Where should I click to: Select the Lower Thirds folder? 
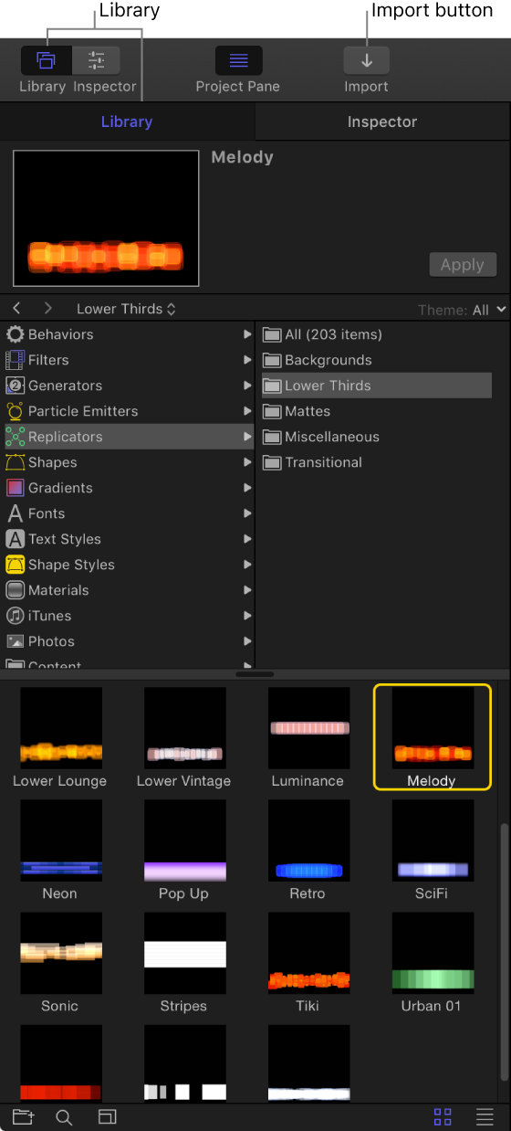click(377, 386)
